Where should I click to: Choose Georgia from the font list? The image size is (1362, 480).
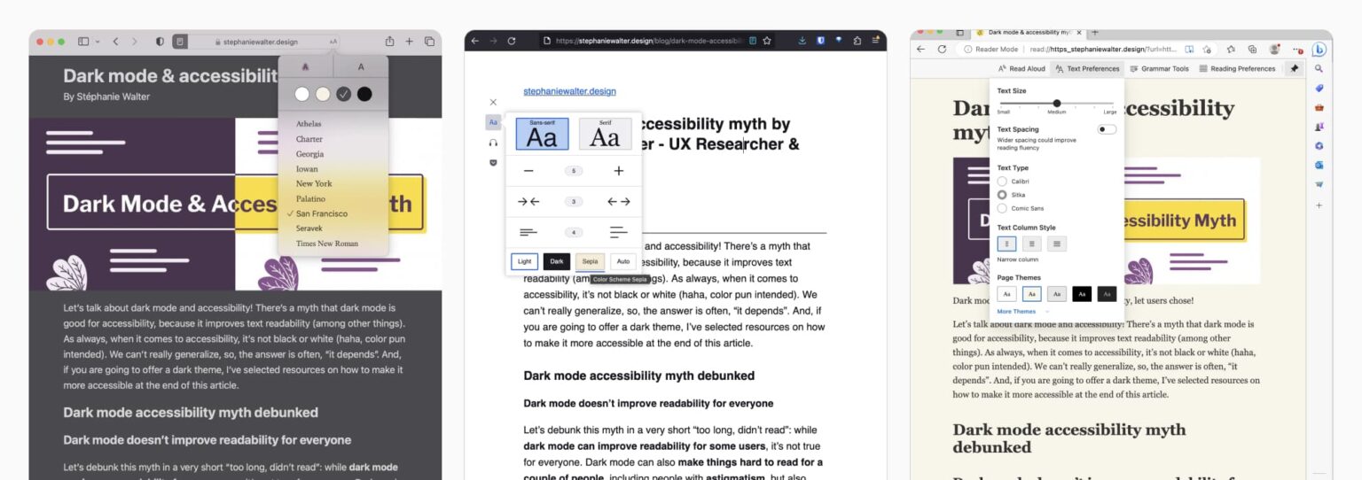(309, 154)
